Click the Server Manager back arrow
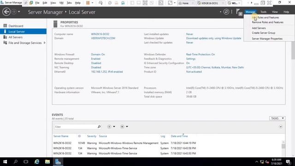The height and width of the screenshot is (166, 295). point(6,12)
